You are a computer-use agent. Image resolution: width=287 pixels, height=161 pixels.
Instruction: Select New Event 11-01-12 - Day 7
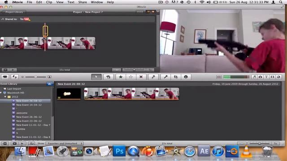(x=33, y=125)
